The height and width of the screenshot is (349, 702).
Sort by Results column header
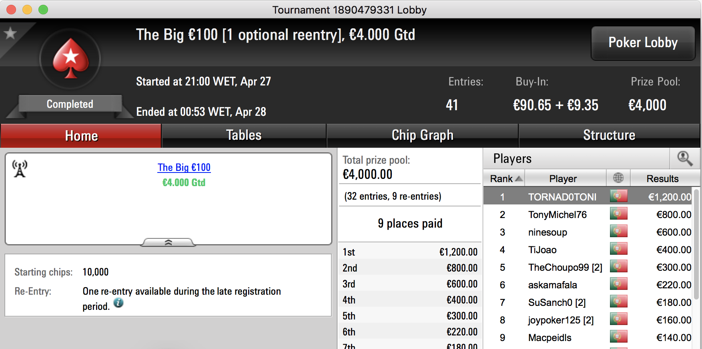click(662, 178)
